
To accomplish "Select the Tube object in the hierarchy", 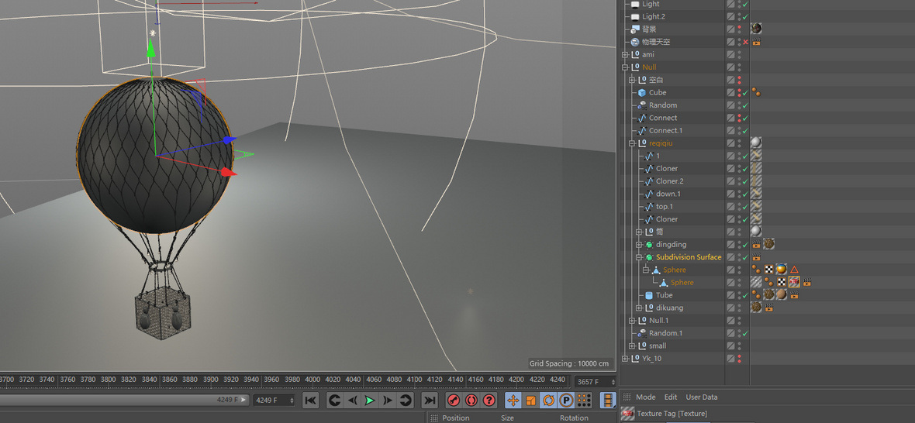I will click(x=664, y=295).
